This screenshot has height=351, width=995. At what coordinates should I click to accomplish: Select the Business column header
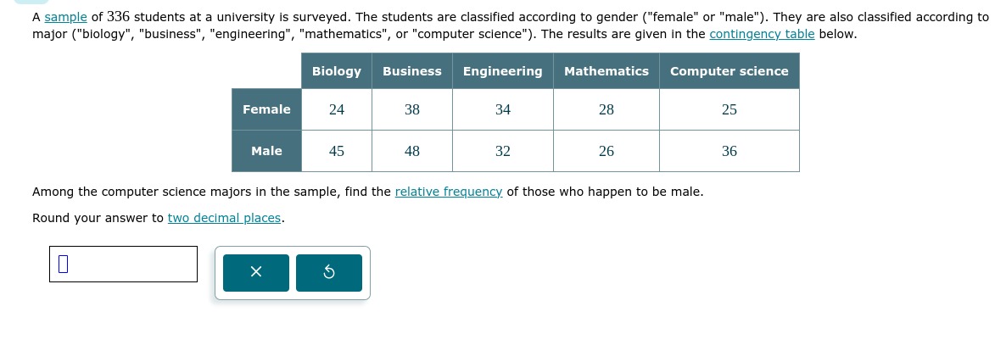pyautogui.click(x=412, y=71)
